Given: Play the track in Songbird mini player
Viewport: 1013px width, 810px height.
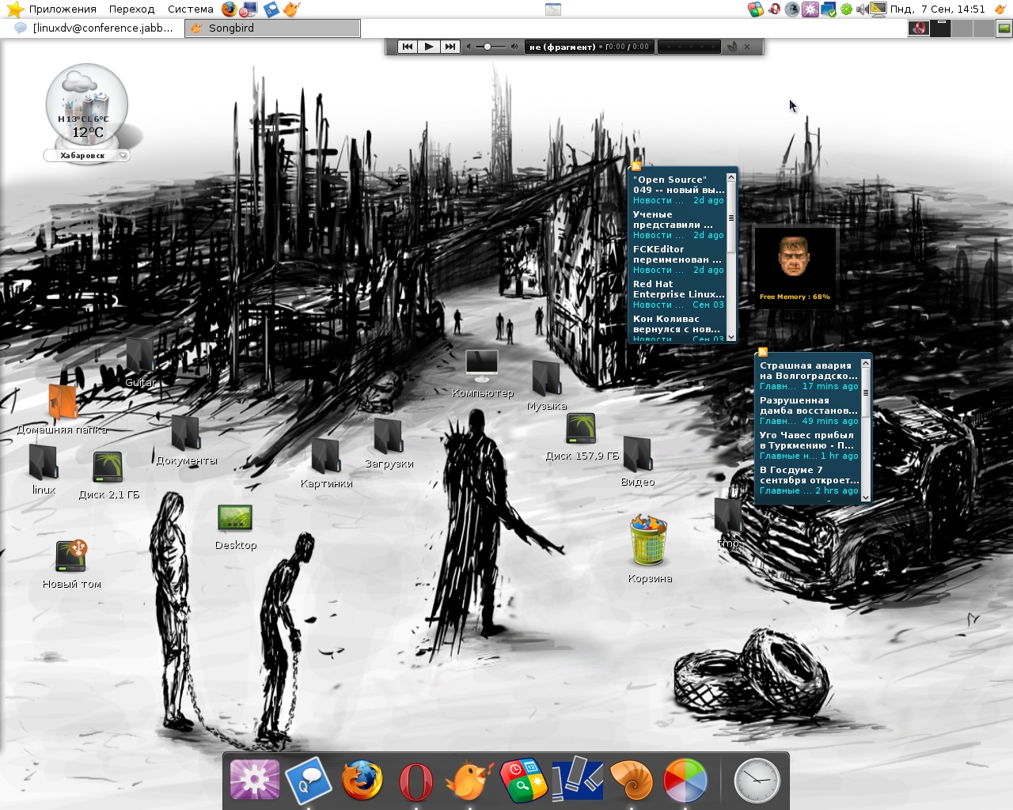Looking at the screenshot, I should pyautogui.click(x=428, y=47).
